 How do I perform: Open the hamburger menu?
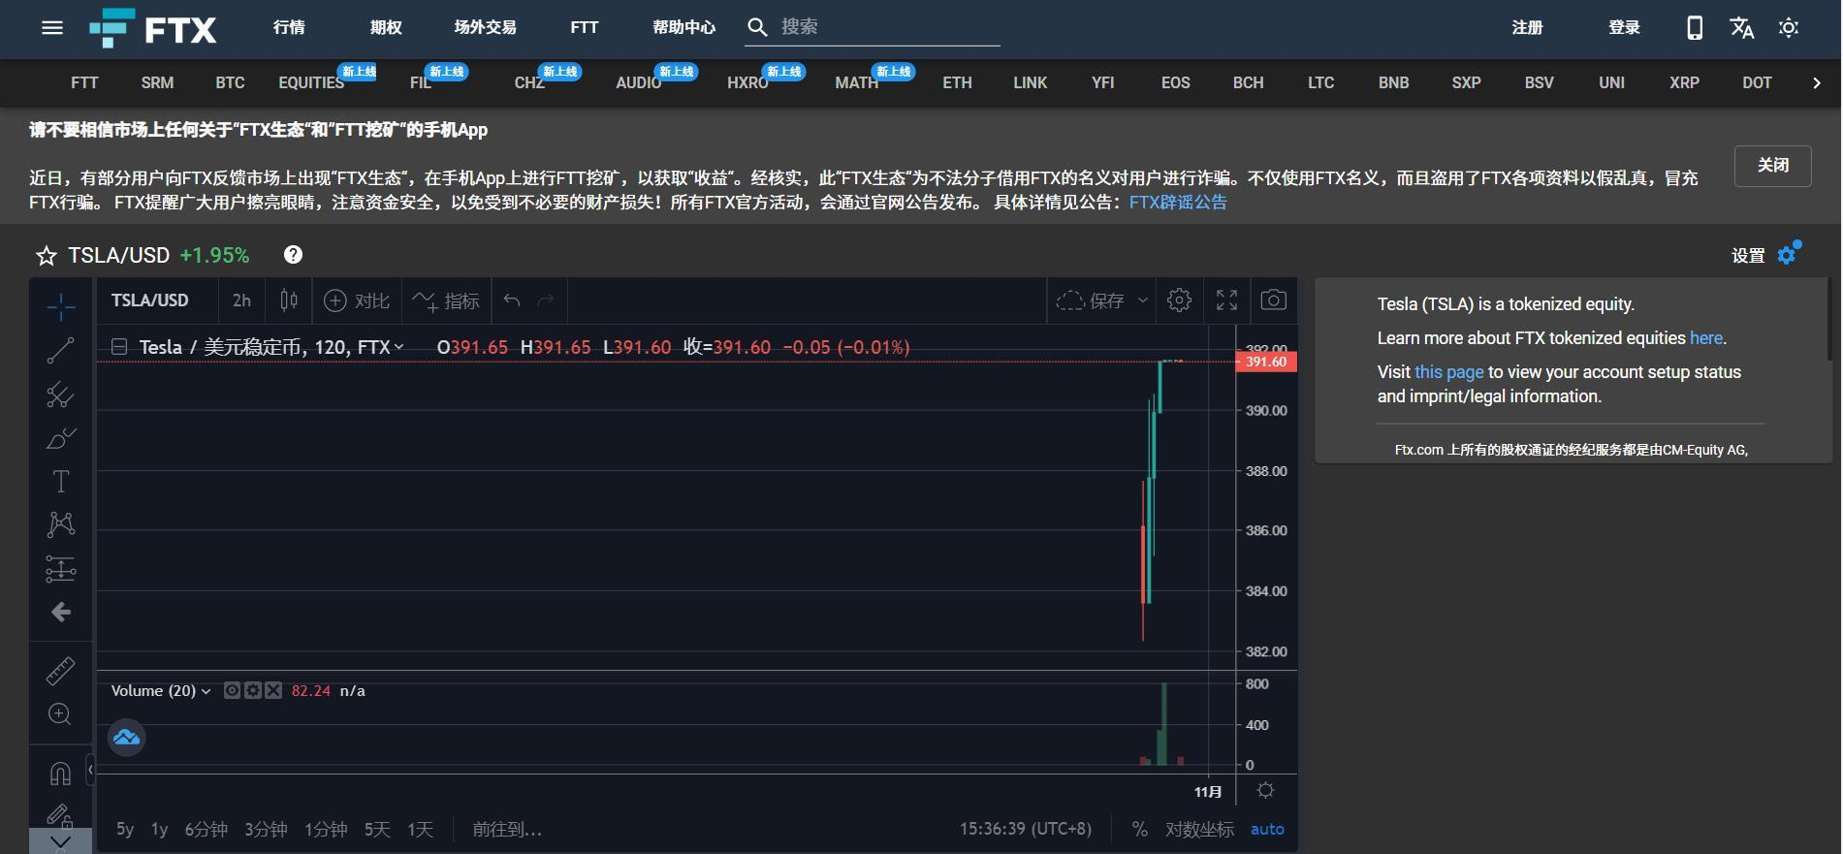(52, 27)
